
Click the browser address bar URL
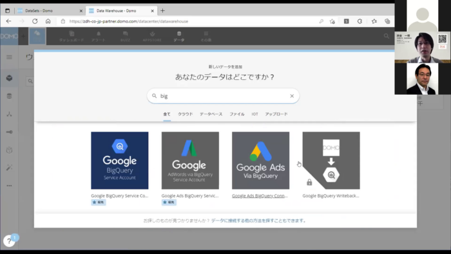129,21
